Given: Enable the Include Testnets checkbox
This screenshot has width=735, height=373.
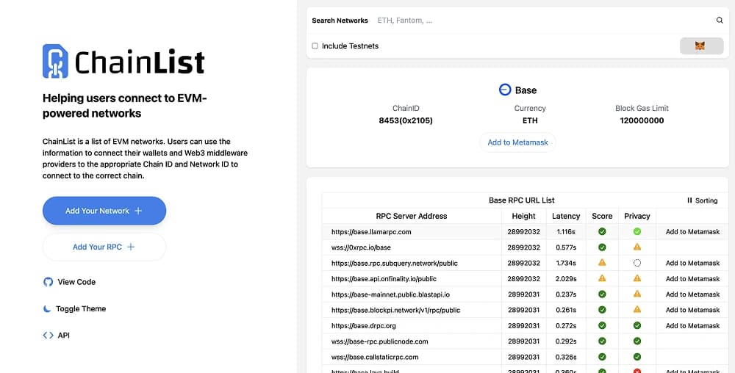Looking at the screenshot, I should (315, 46).
